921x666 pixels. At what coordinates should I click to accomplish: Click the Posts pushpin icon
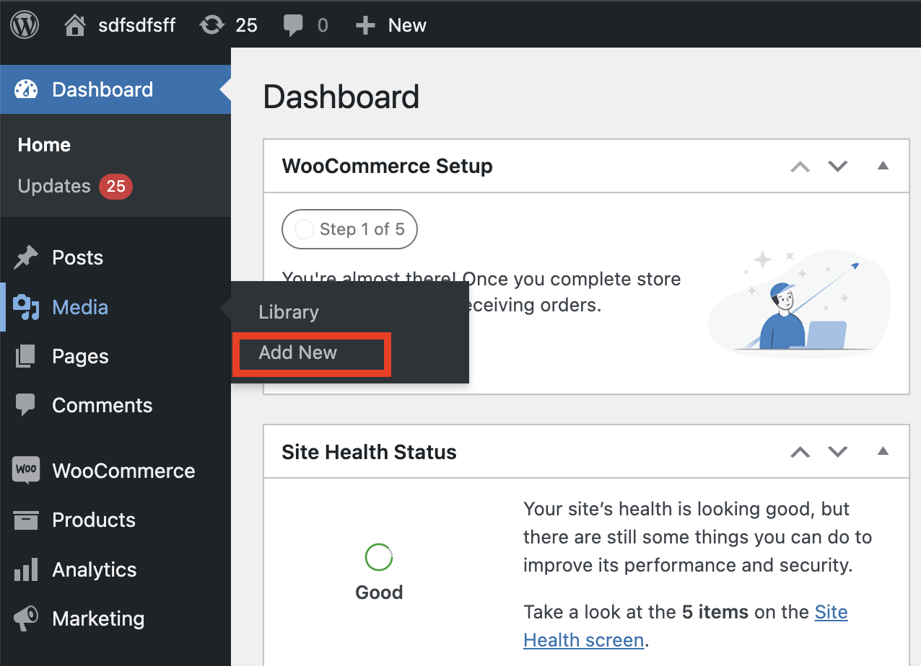click(x=26, y=257)
